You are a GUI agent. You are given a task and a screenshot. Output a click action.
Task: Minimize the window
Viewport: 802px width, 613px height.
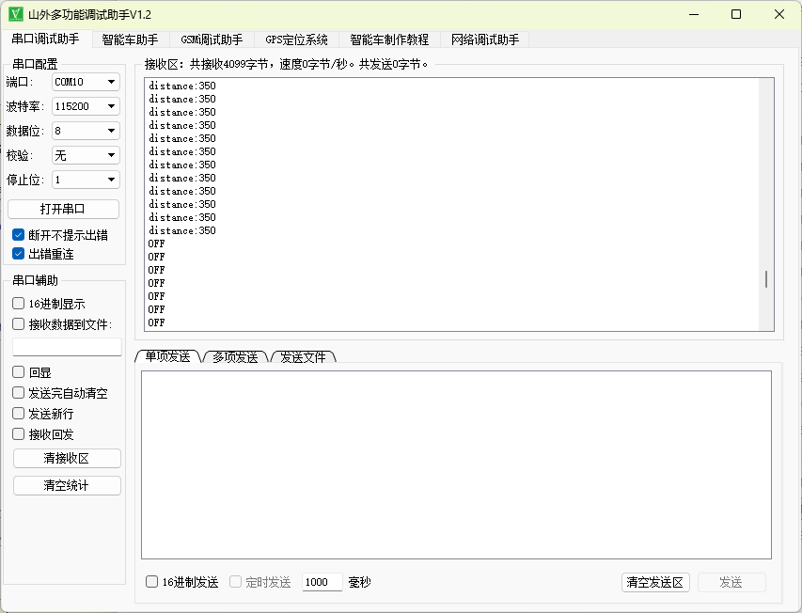coord(694,14)
